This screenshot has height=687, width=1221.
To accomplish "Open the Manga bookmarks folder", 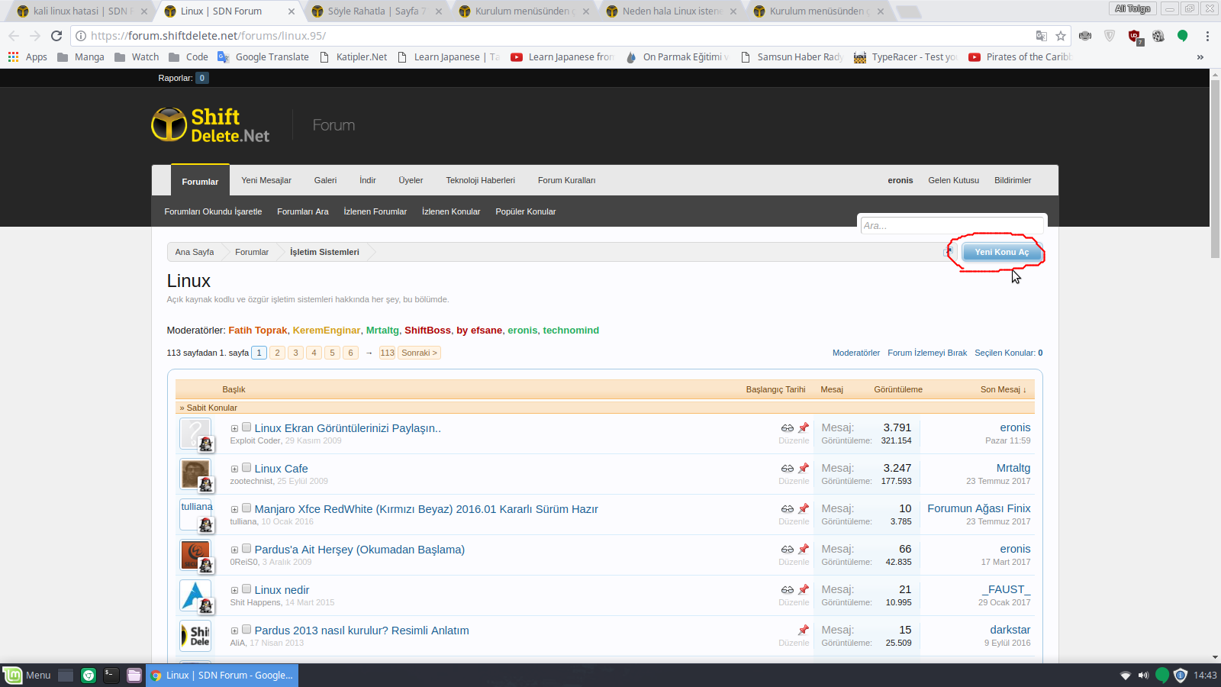I will click(81, 57).
